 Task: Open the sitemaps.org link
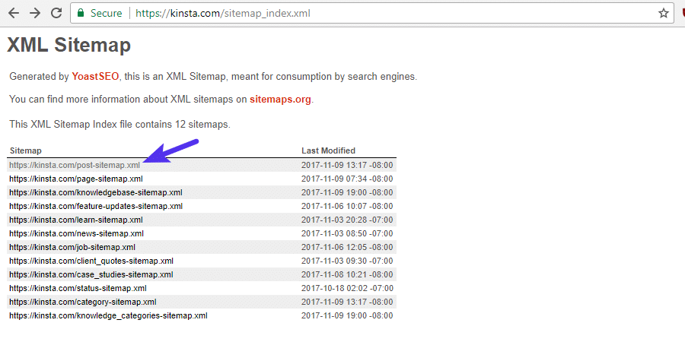point(280,100)
